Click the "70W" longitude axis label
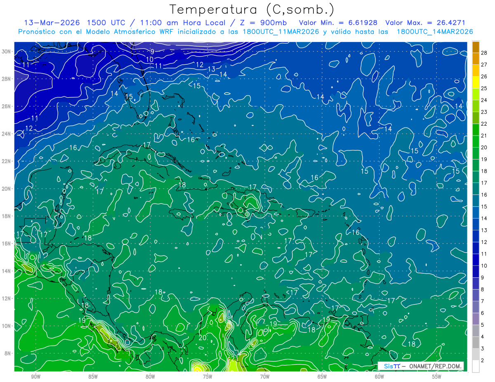Image resolution: width=495 pixels, height=382 pixels. point(265,377)
